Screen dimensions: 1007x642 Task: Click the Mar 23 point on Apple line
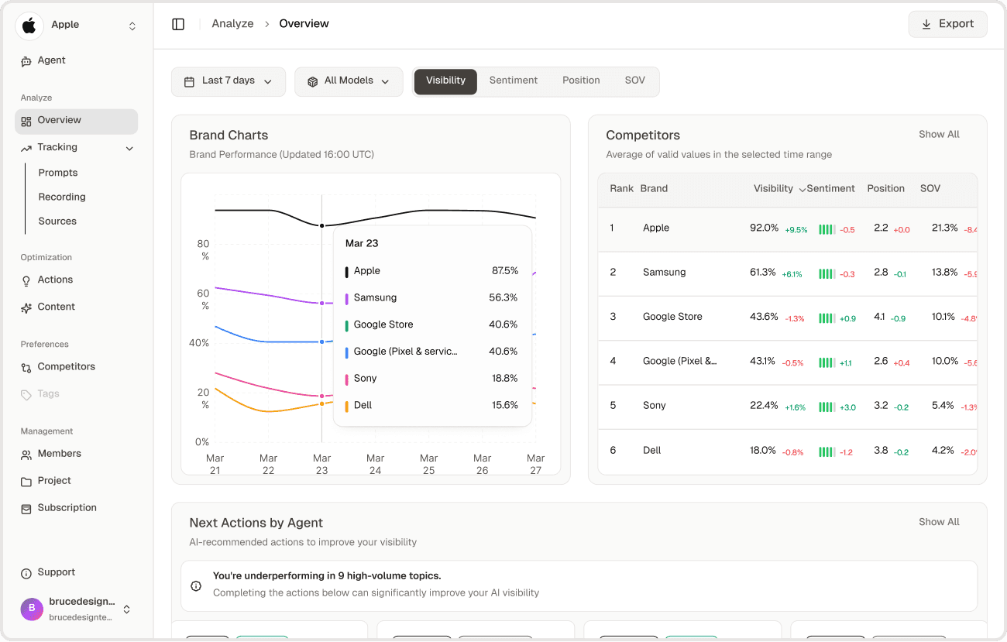coord(321,226)
